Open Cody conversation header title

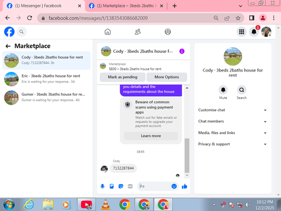[x=143, y=51]
